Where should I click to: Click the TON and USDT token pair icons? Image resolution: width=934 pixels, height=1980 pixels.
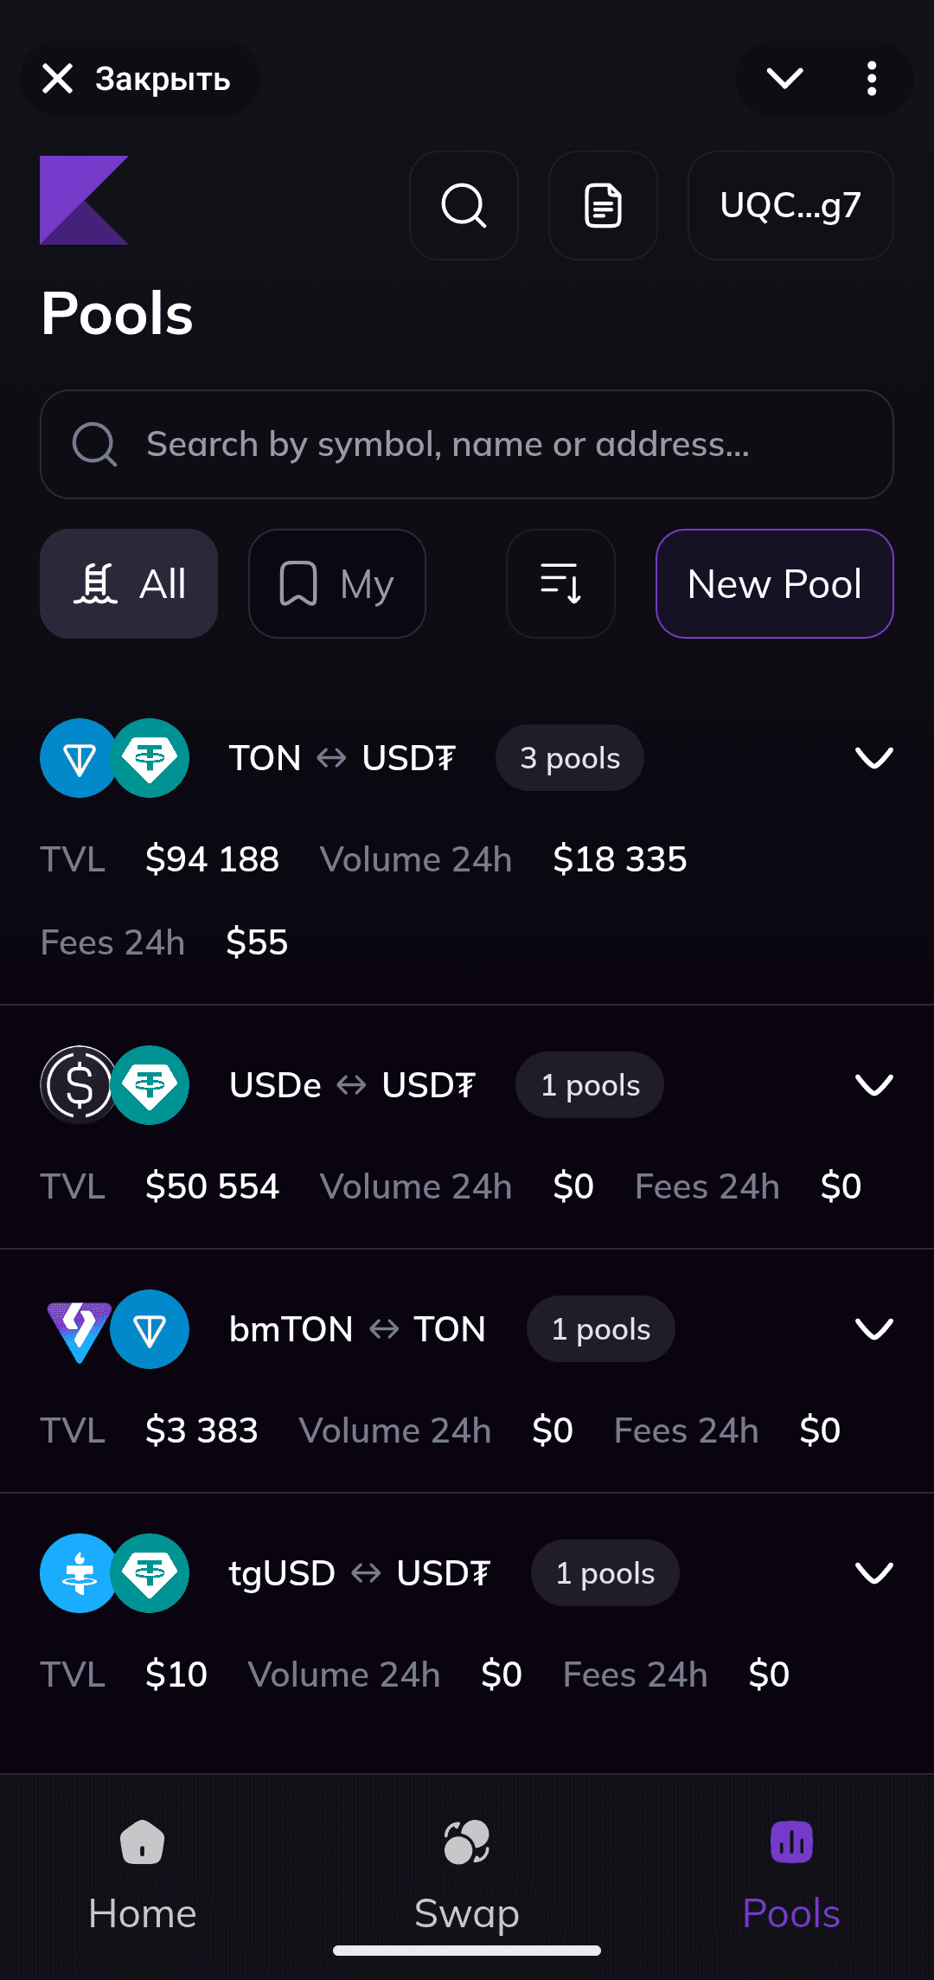coord(114,758)
